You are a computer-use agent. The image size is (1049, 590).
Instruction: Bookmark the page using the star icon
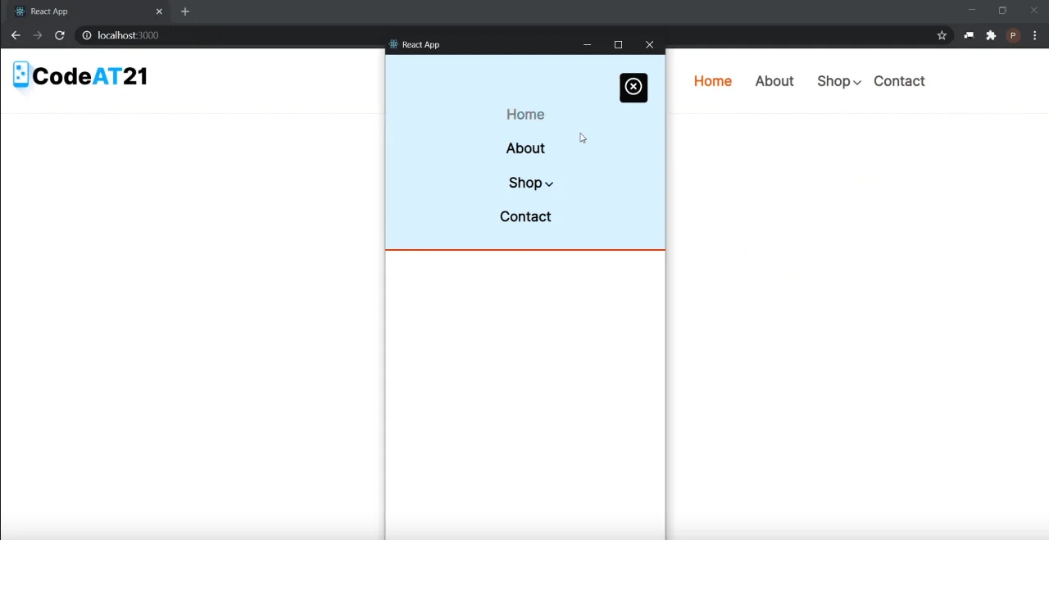[x=942, y=35]
